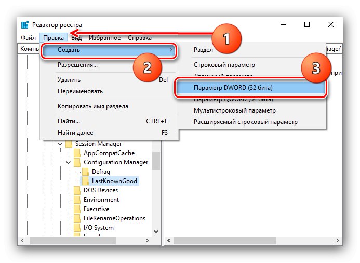This screenshot has width=360, height=263.
Task: Choose Раздел in submenu
Action: 251,50
